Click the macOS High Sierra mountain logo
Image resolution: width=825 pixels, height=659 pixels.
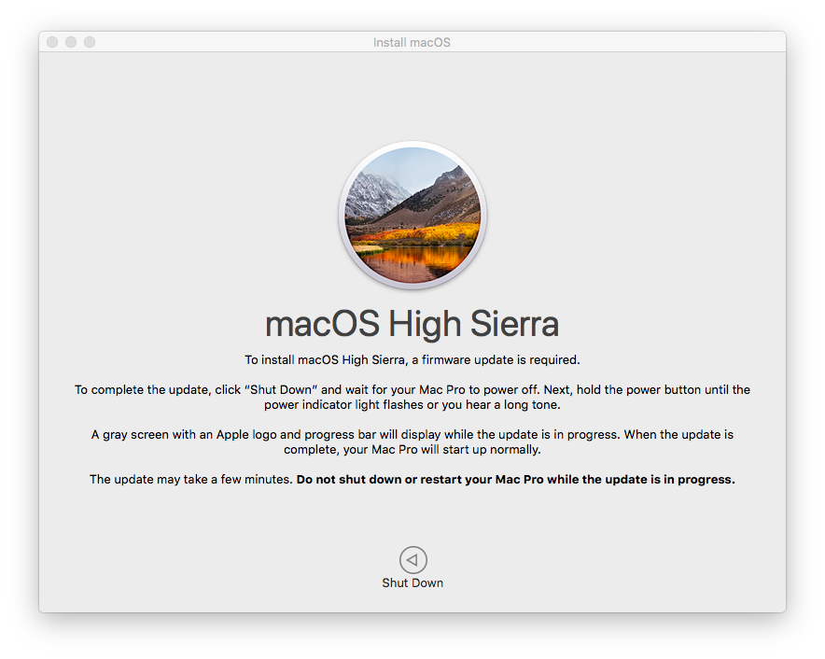coord(412,215)
